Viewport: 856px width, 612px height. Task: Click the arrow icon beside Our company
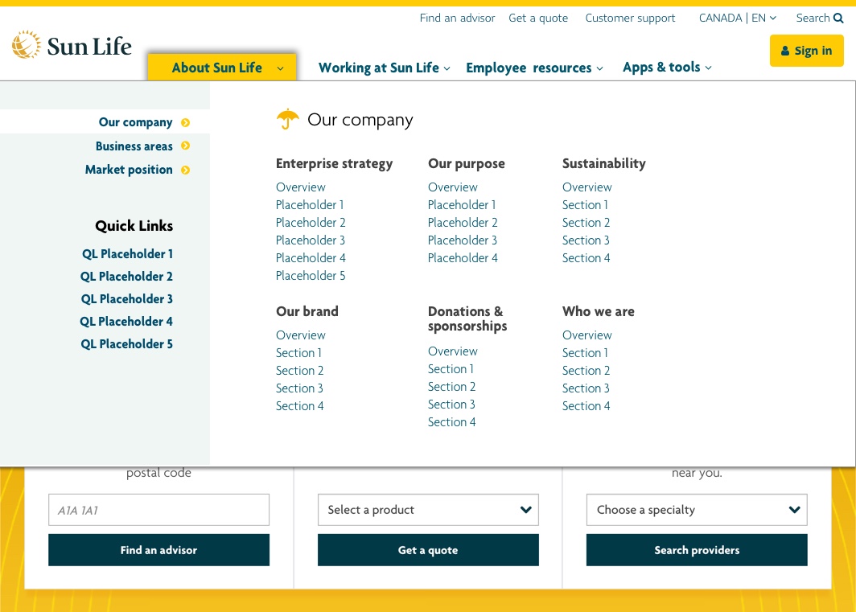pos(186,122)
